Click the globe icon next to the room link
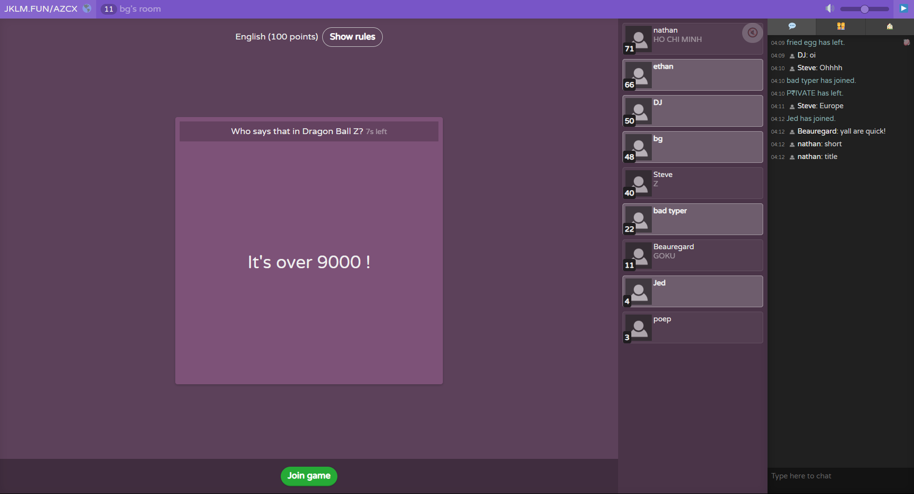Image resolution: width=914 pixels, height=494 pixels. (x=87, y=8)
